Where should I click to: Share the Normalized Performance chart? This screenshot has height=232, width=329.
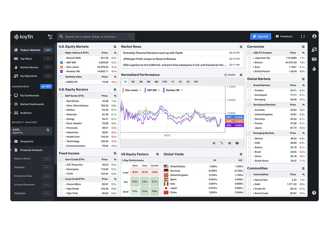[x=230, y=75]
